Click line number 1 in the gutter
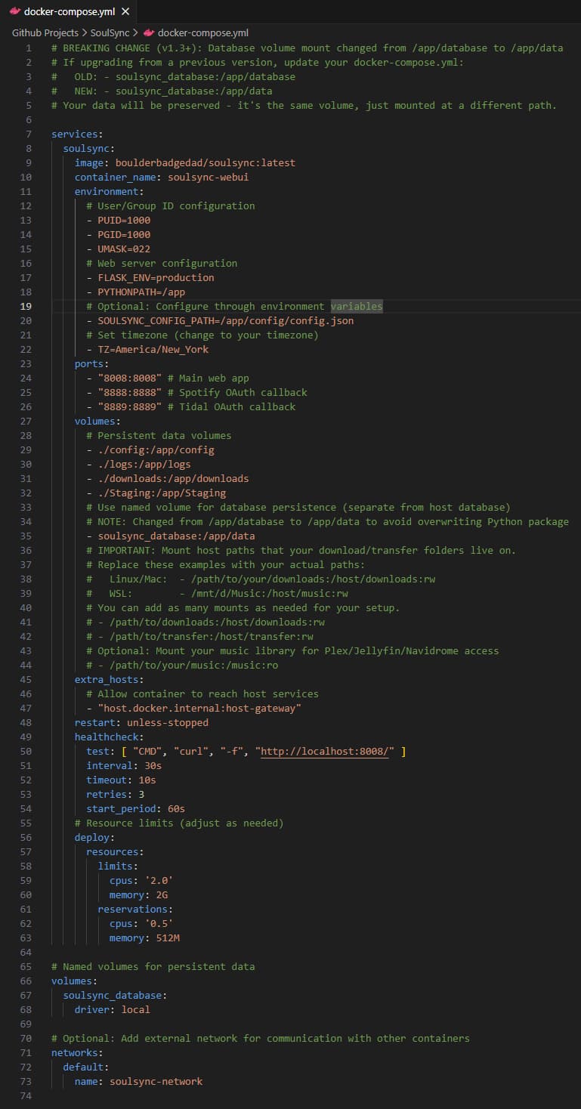 point(29,48)
